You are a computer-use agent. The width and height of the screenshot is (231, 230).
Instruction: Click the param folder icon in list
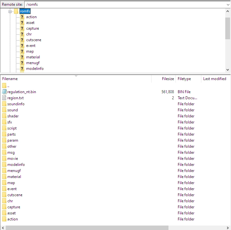(x=4, y=140)
